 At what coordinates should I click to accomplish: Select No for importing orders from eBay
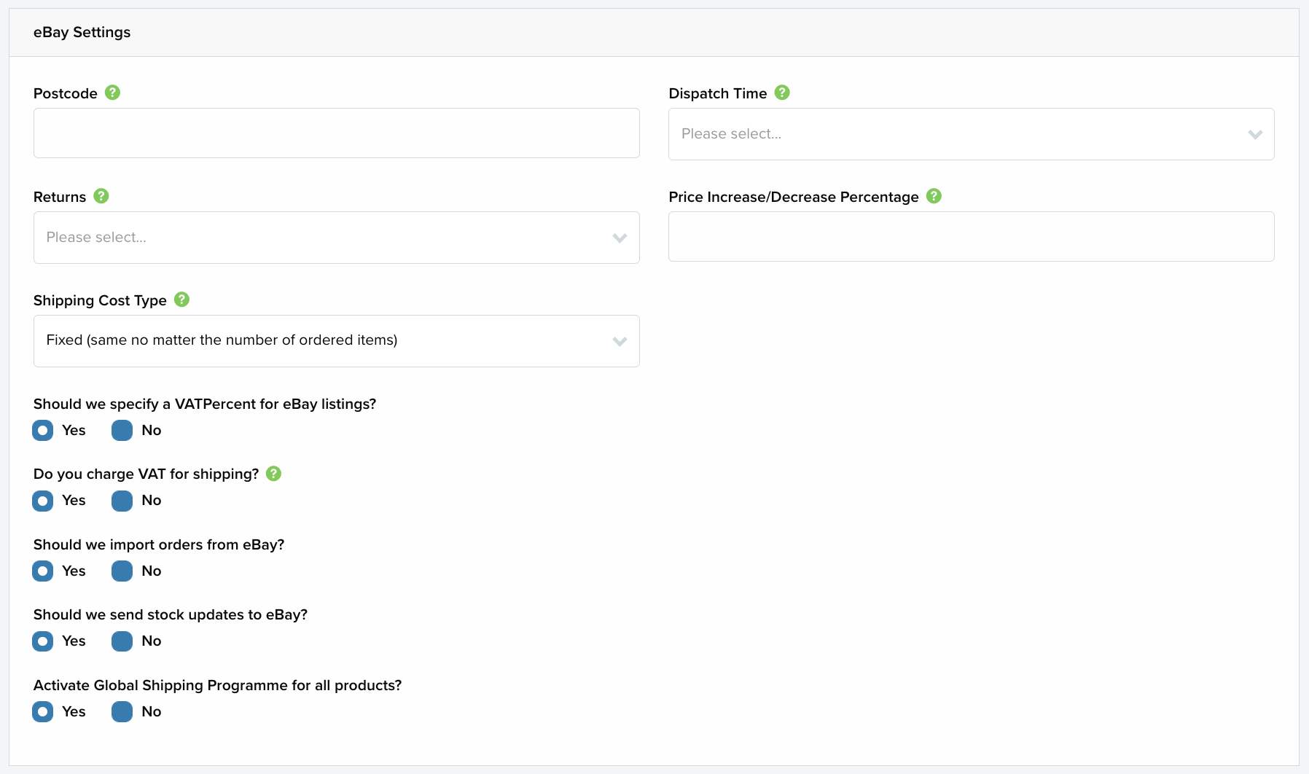point(122,571)
